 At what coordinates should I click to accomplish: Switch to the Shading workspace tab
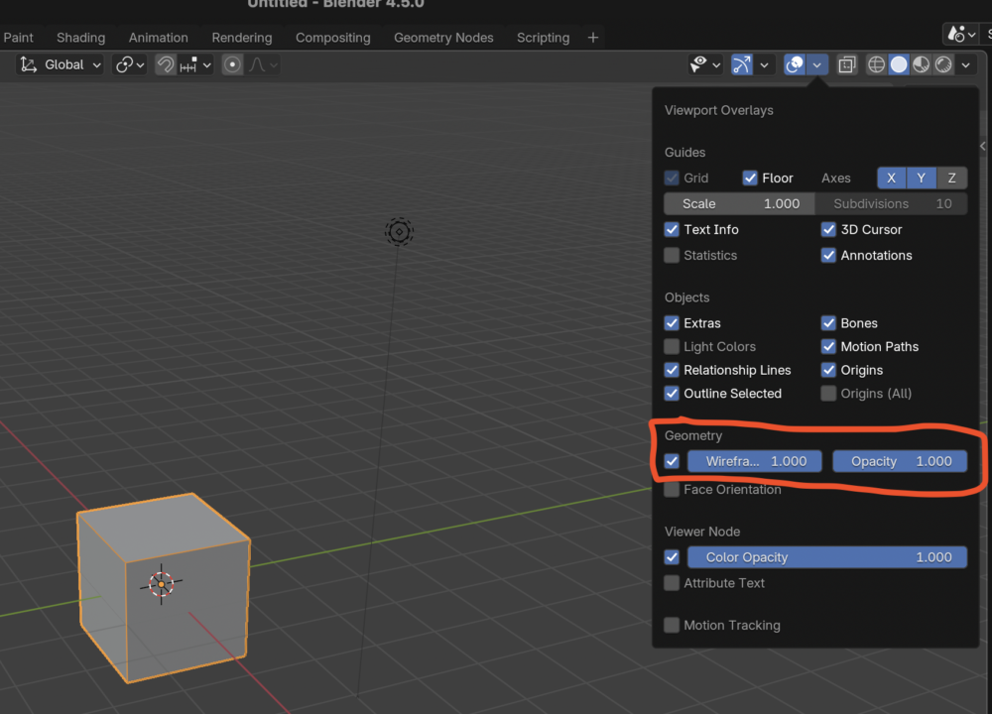pyautogui.click(x=81, y=38)
